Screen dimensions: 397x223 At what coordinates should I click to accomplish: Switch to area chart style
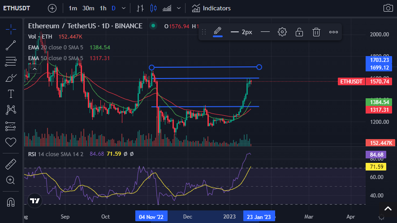click(x=167, y=9)
